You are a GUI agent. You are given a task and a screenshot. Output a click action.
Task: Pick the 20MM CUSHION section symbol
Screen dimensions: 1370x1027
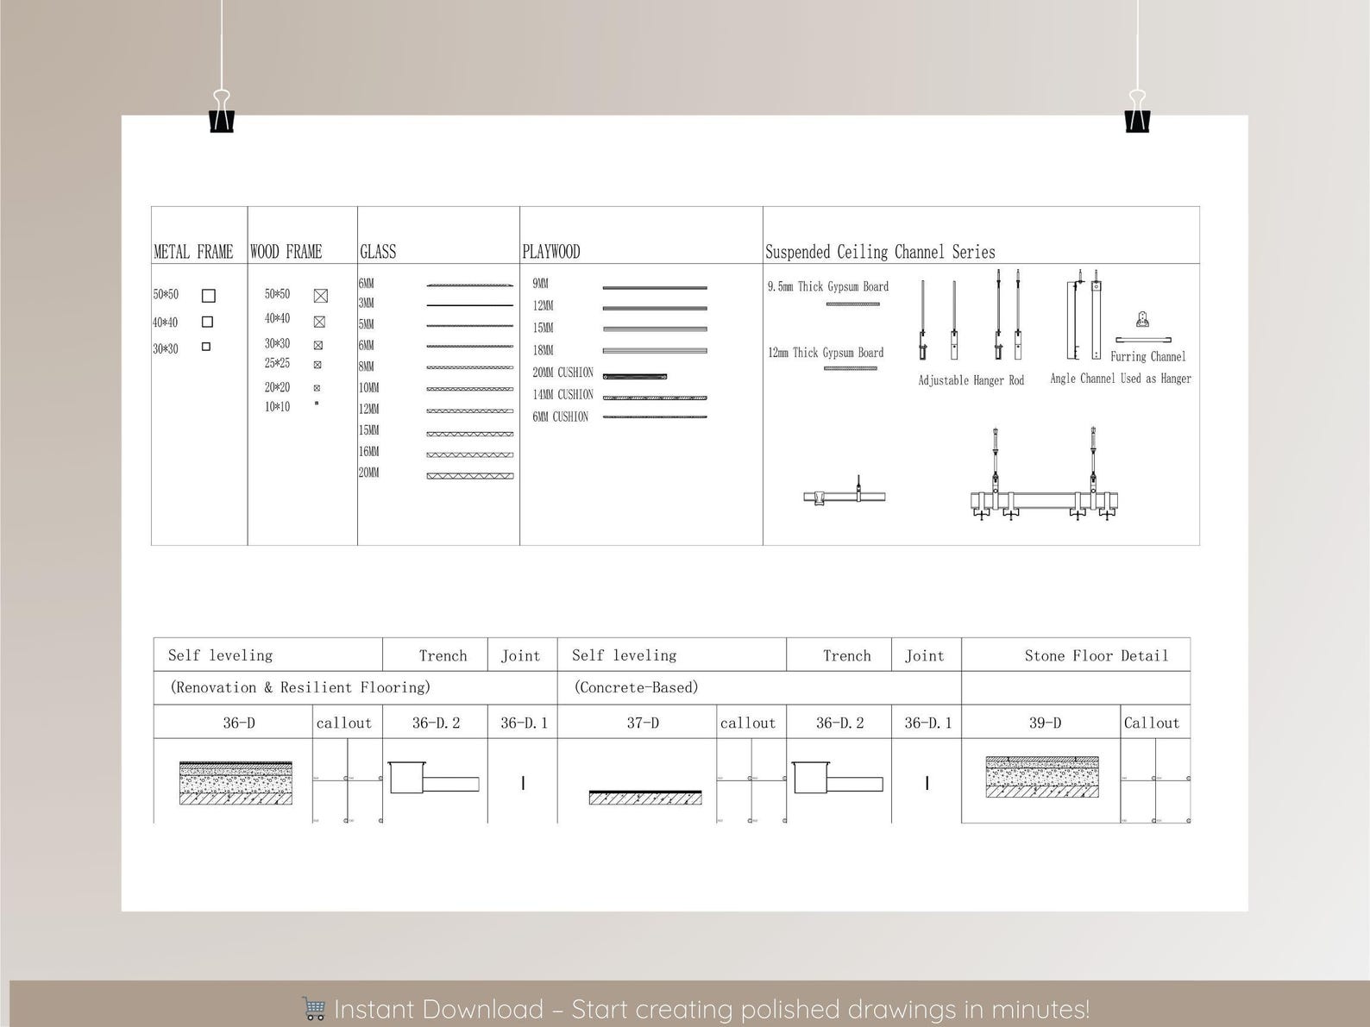pyautogui.click(x=634, y=376)
